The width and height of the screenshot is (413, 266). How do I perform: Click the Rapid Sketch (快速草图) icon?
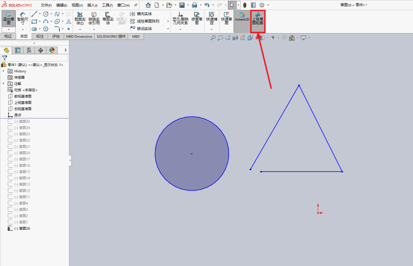(226, 19)
